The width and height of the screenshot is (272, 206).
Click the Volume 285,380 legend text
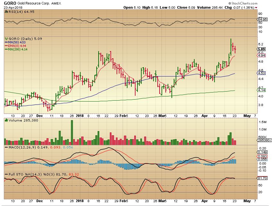(23, 120)
